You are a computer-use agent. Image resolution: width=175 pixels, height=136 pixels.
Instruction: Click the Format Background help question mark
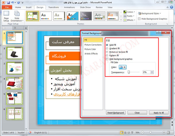(159, 33)
